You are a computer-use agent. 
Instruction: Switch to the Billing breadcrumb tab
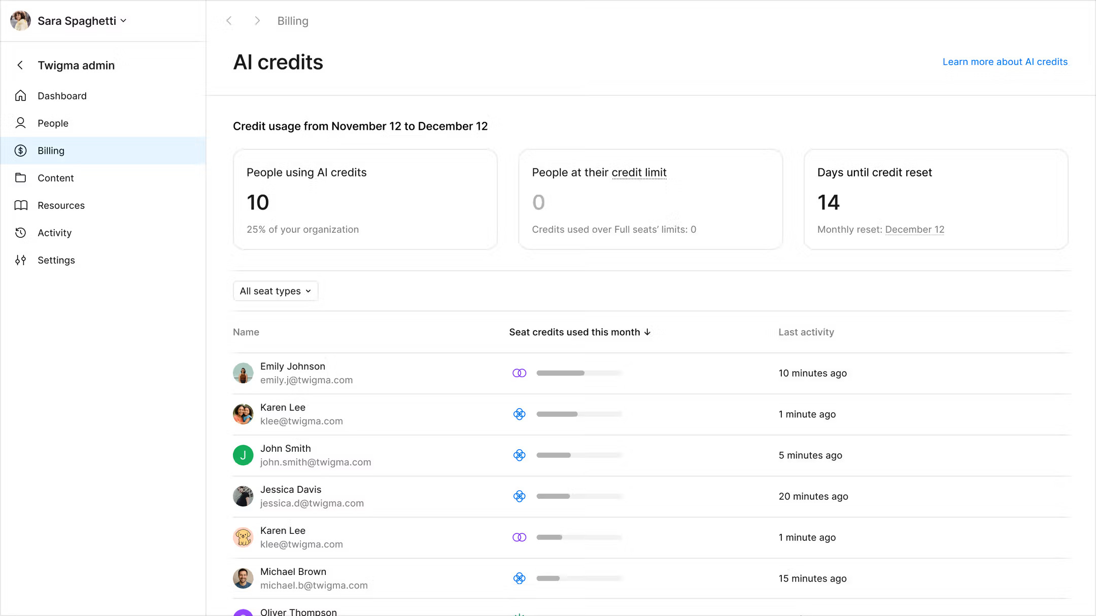pos(292,21)
